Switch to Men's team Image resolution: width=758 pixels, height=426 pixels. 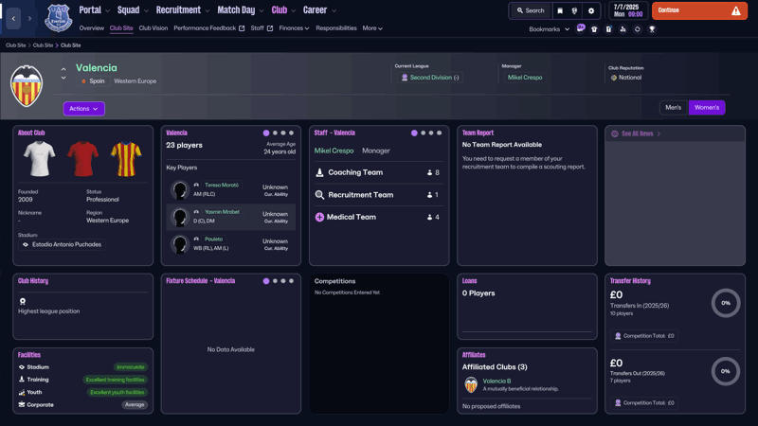[673, 107]
